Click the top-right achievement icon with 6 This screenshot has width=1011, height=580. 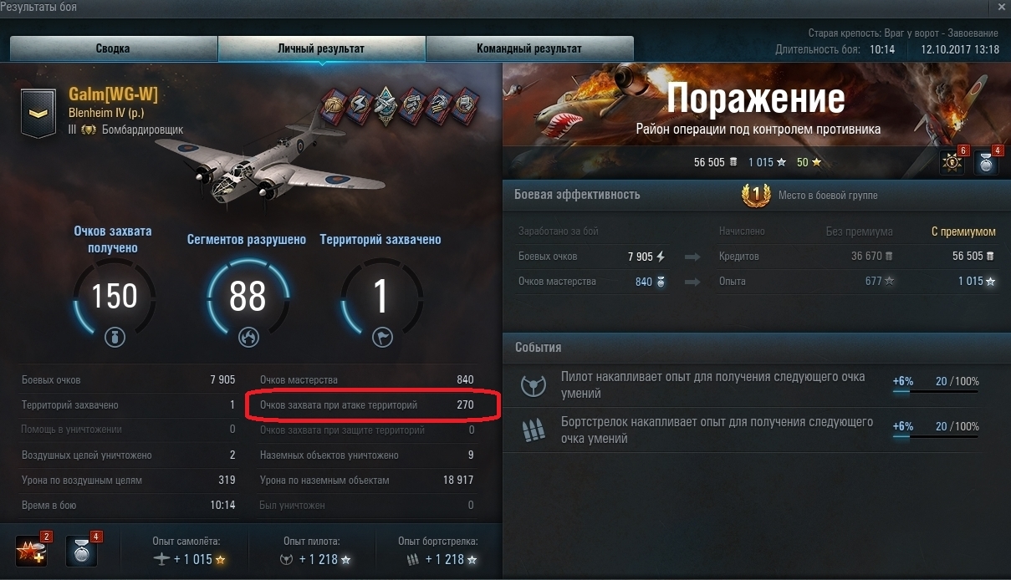[952, 162]
